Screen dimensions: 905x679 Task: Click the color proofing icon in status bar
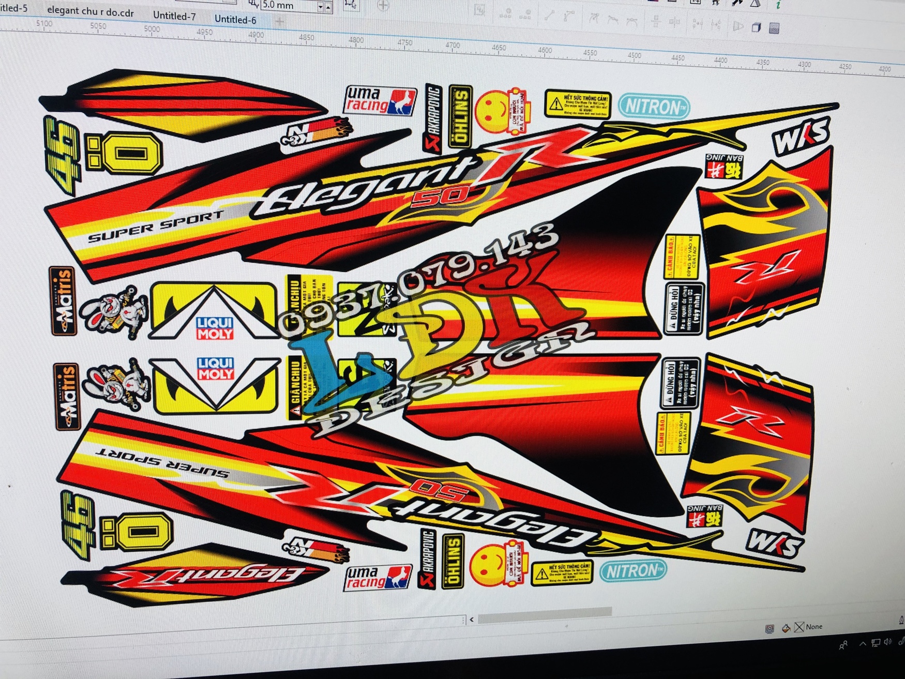tap(770, 629)
